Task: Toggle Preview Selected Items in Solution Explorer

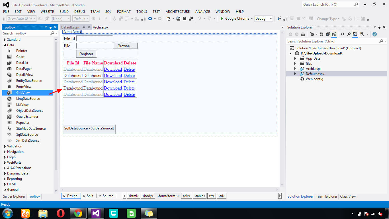Action: [355, 34]
